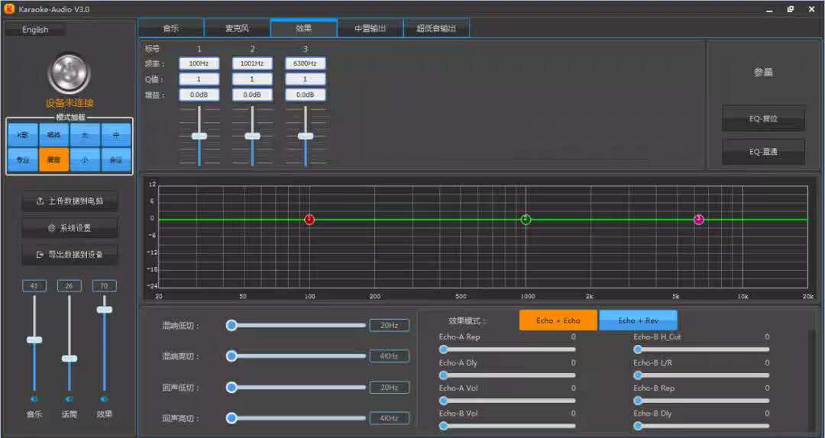This screenshot has width=825, height=438.
Task: Mute the 话筒 channel speaker icon
Action: click(x=69, y=400)
